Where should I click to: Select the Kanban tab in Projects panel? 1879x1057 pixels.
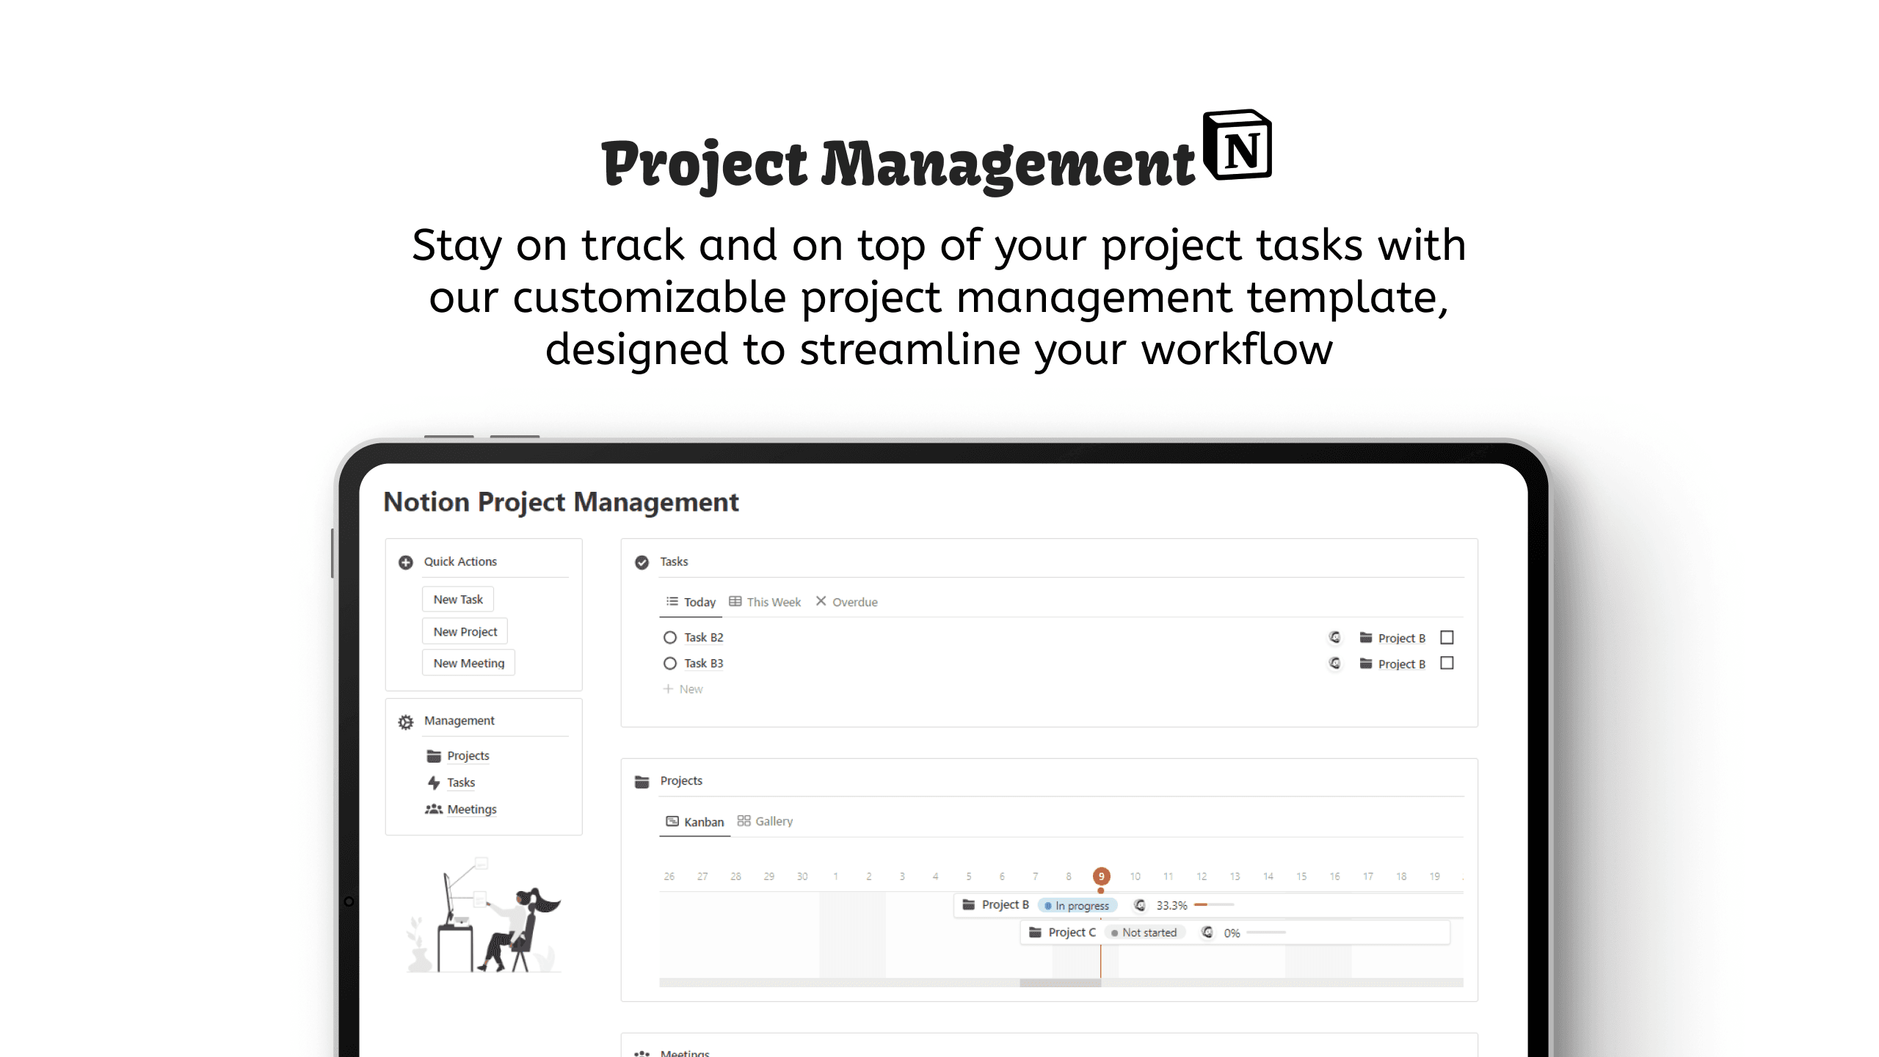pos(693,821)
